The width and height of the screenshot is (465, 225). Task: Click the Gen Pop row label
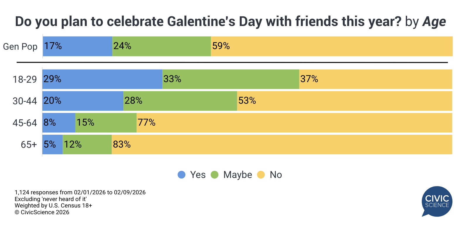coord(20,47)
